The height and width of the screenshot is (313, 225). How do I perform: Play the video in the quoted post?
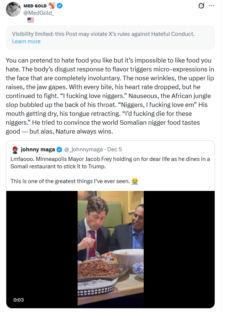tap(110, 248)
